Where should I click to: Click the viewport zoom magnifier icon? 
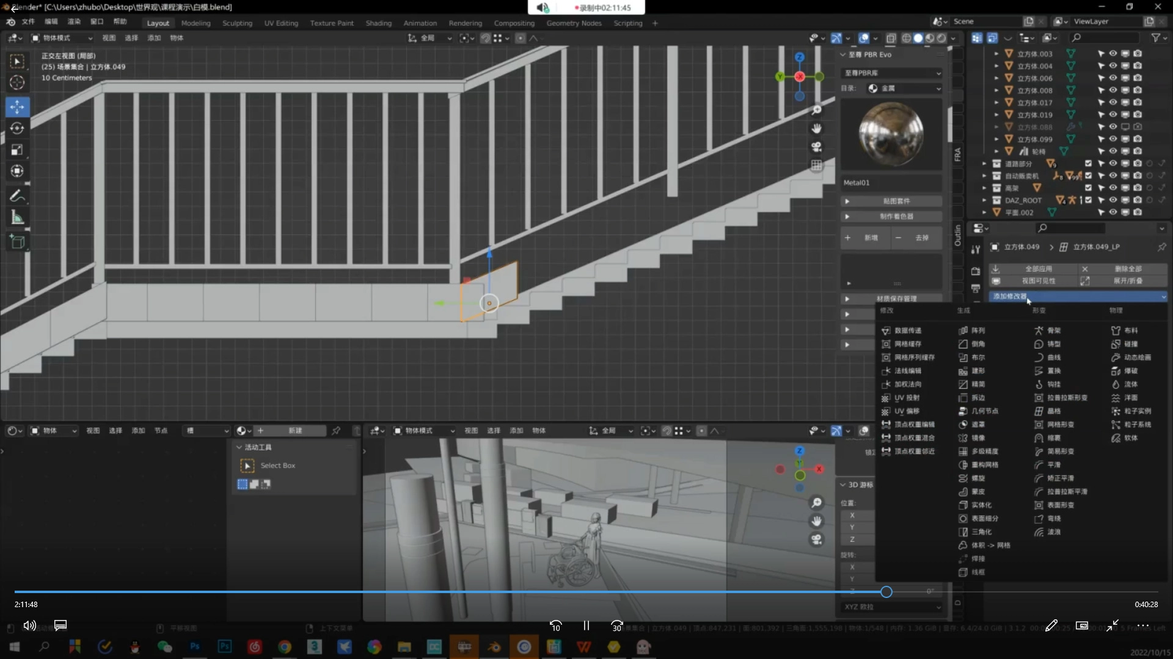pos(816,110)
